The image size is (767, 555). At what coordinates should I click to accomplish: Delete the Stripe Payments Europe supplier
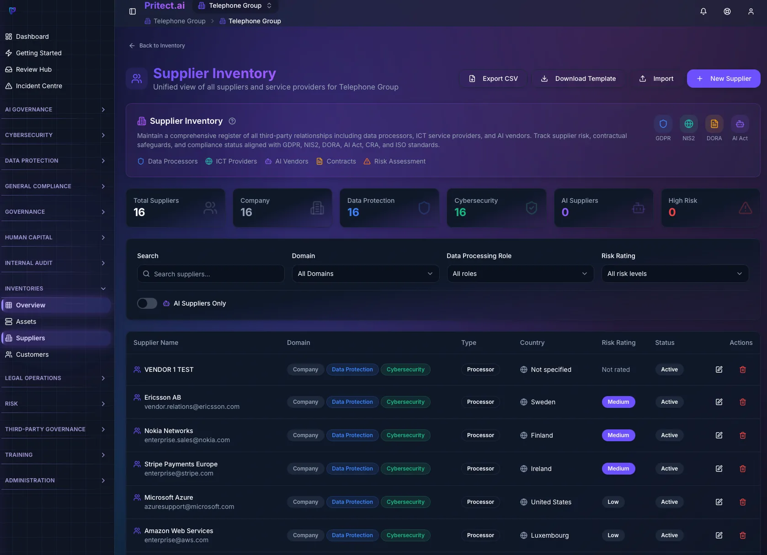click(743, 469)
